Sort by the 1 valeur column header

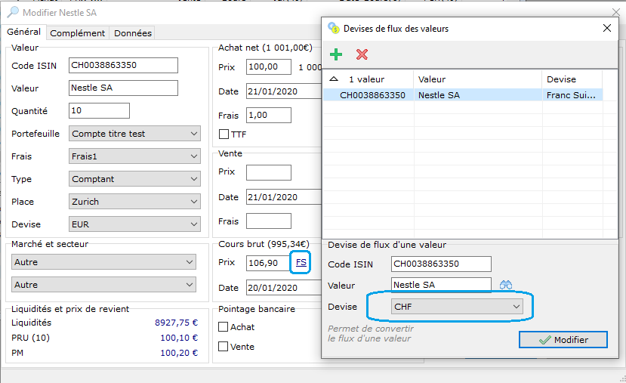(368, 79)
